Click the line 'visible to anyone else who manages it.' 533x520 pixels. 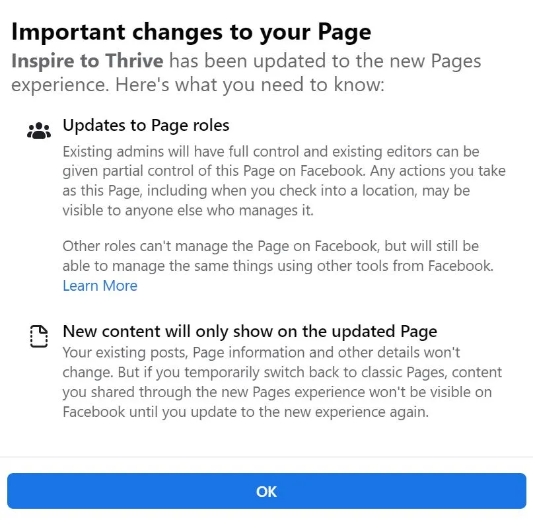coord(188,211)
